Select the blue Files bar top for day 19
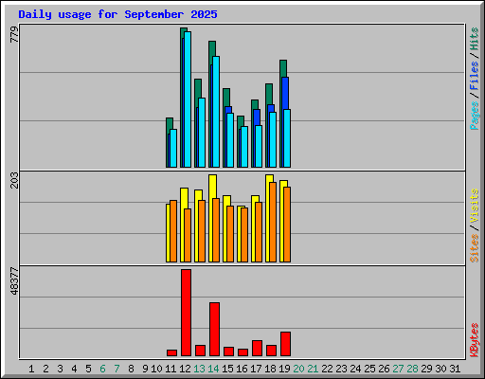Image resolution: width=485 pixels, height=379 pixels. click(285, 93)
